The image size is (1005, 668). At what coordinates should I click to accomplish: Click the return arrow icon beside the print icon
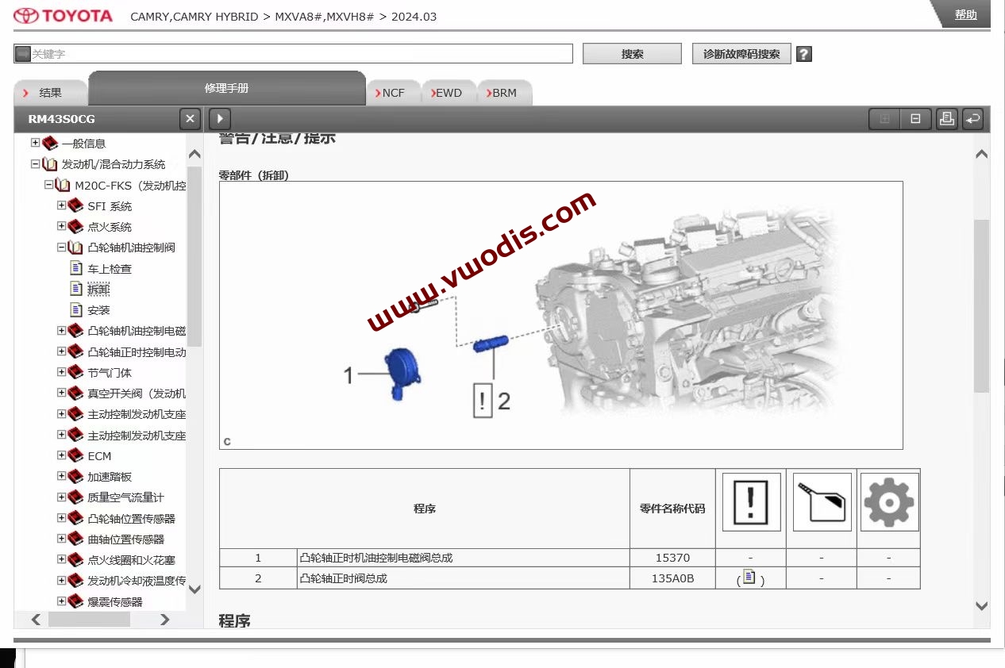click(973, 118)
